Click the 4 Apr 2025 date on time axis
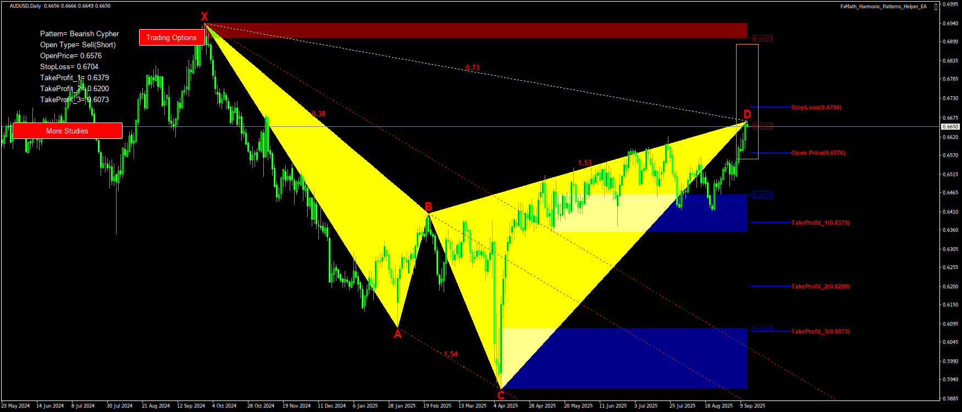 [x=505, y=406]
